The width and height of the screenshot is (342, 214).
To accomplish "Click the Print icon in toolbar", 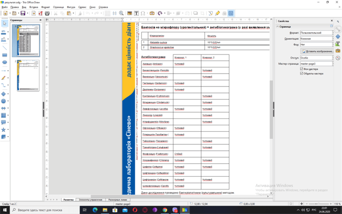I will point(47,13).
